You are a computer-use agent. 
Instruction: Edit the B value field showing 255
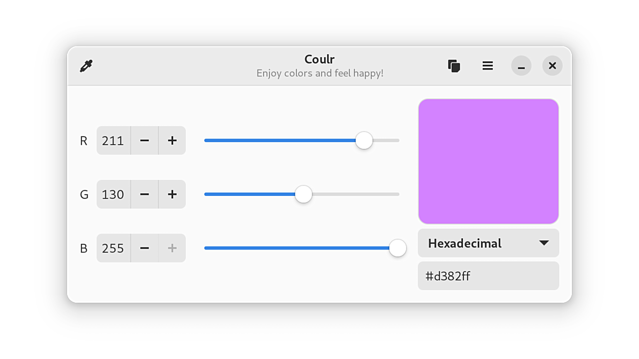113,248
